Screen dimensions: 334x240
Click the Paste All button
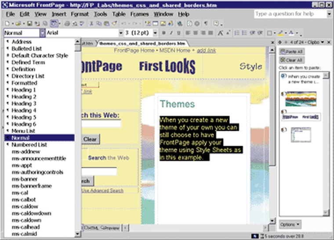(292, 51)
